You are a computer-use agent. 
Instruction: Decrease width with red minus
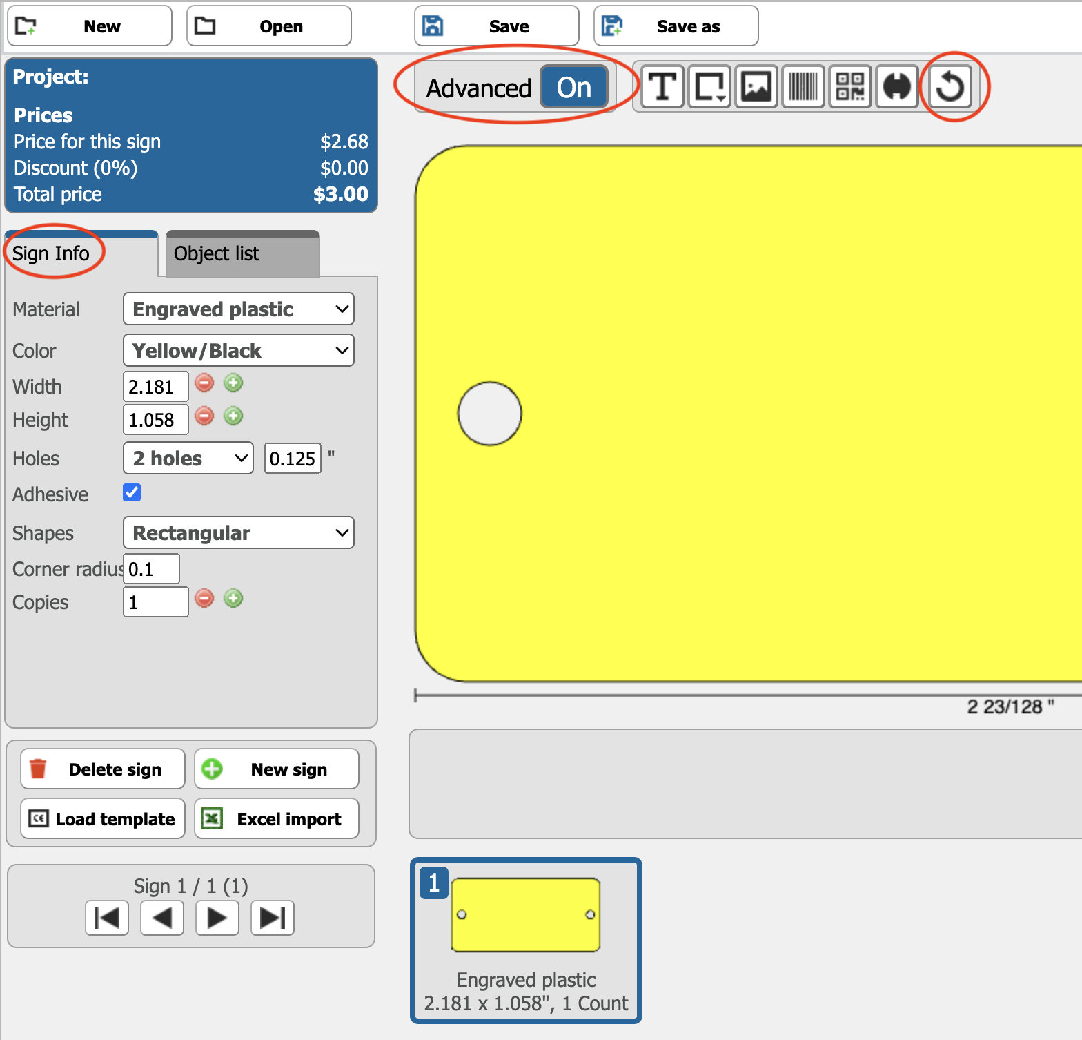click(x=204, y=383)
